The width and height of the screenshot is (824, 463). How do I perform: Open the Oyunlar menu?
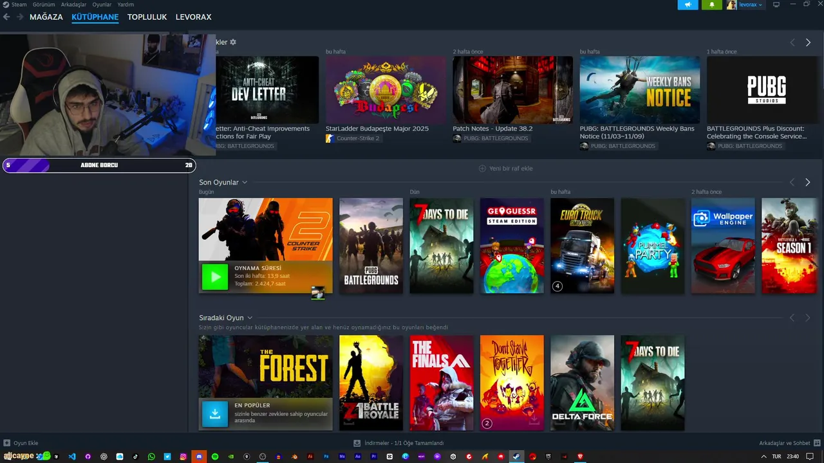click(x=102, y=5)
